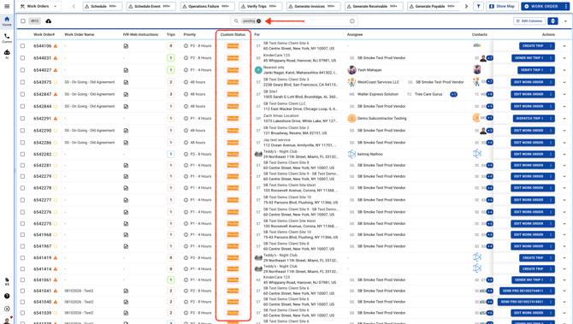Click the cloud download icon
The height and width of the screenshot is (324, 573).
(x=48, y=21)
